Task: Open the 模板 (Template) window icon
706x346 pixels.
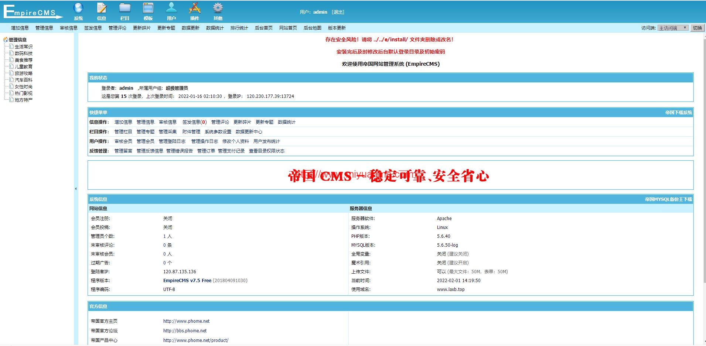Action: pos(148,8)
